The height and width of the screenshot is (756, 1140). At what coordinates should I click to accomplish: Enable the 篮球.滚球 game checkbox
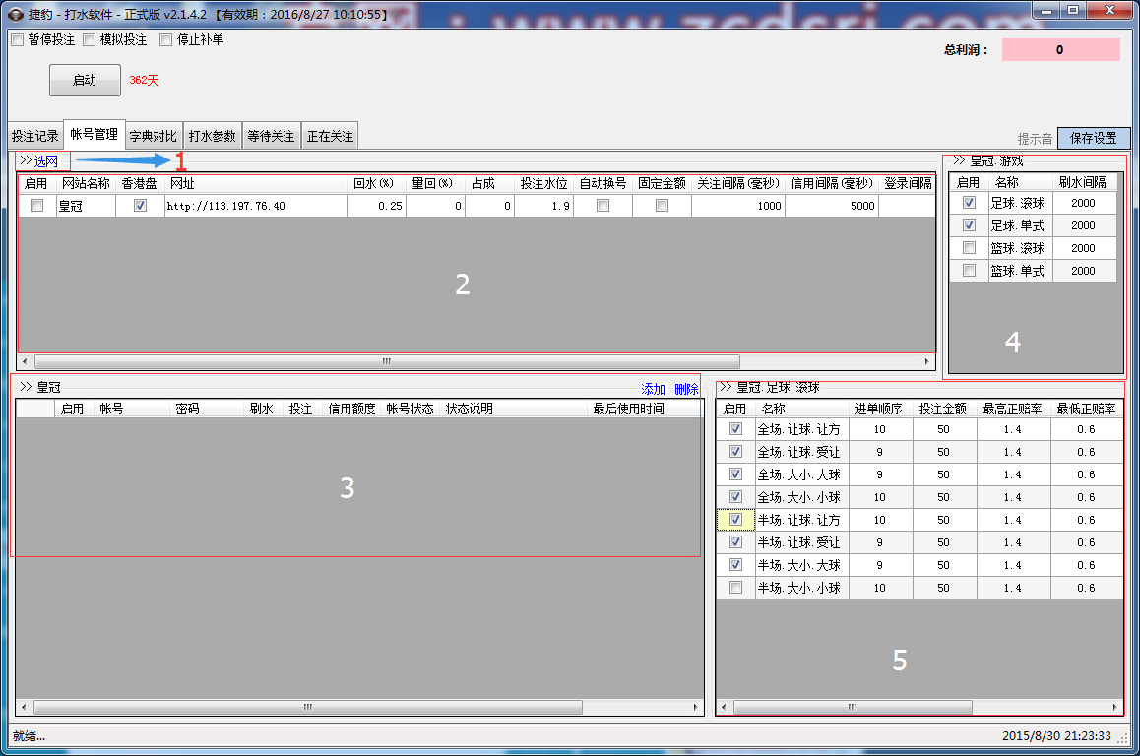(969, 248)
